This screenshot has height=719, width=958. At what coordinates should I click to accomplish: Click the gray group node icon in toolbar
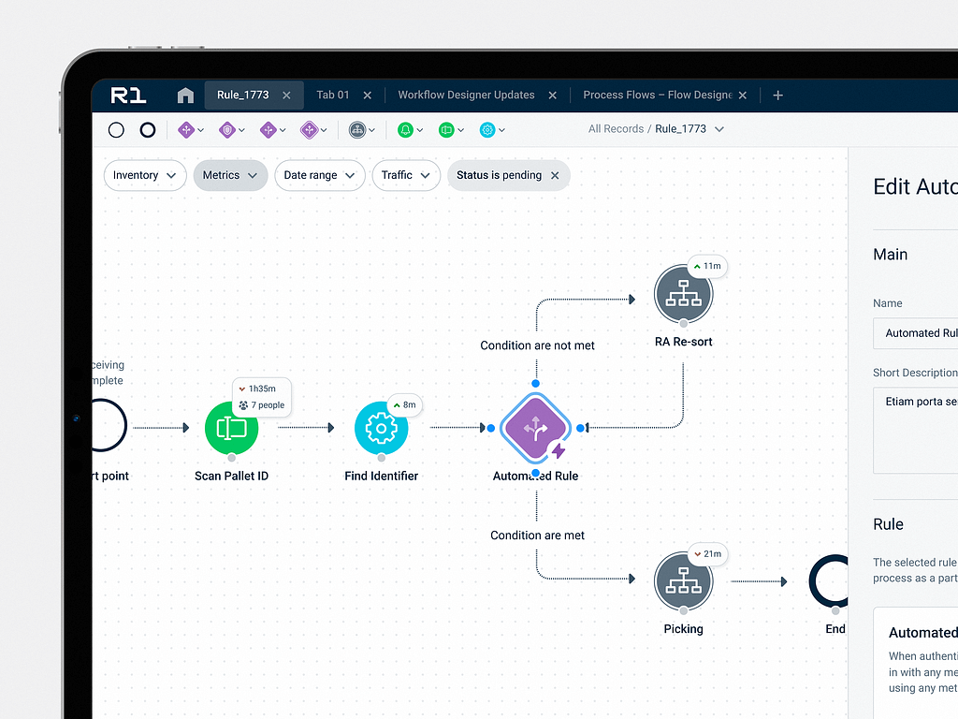point(357,129)
